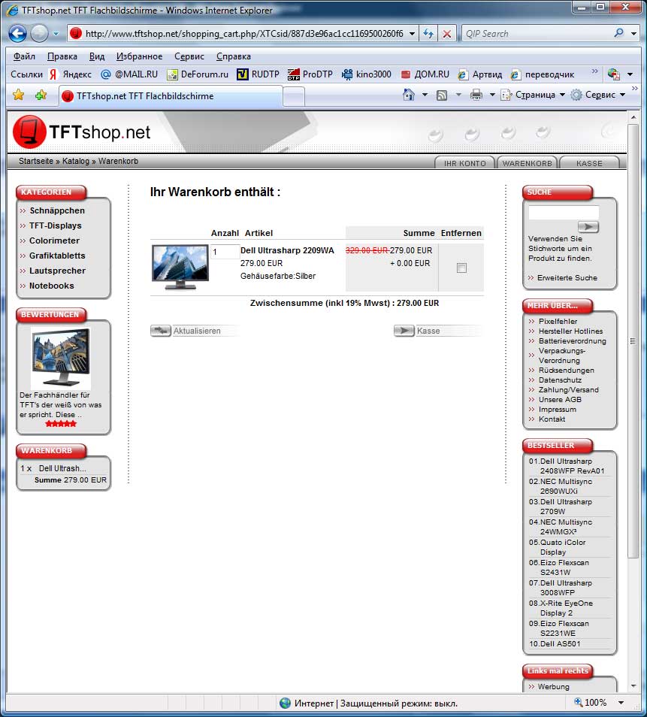Click the Print icon in the command bar
Image resolution: width=647 pixels, height=717 pixels.
[x=476, y=95]
